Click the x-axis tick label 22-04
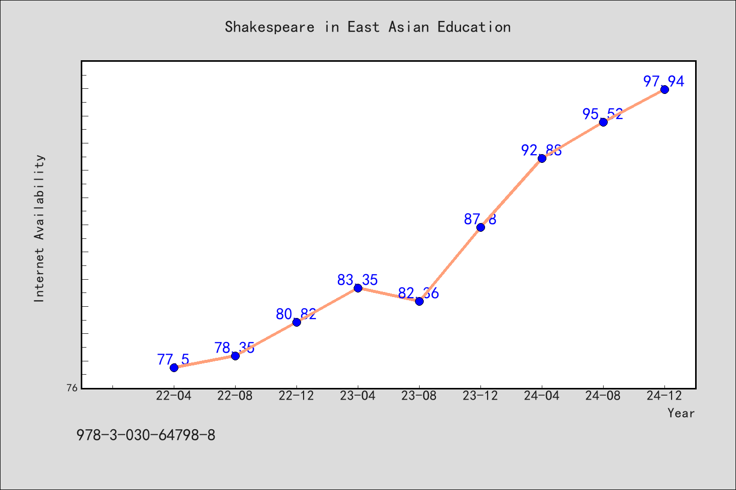Viewport: 736px width, 490px height. [174, 396]
